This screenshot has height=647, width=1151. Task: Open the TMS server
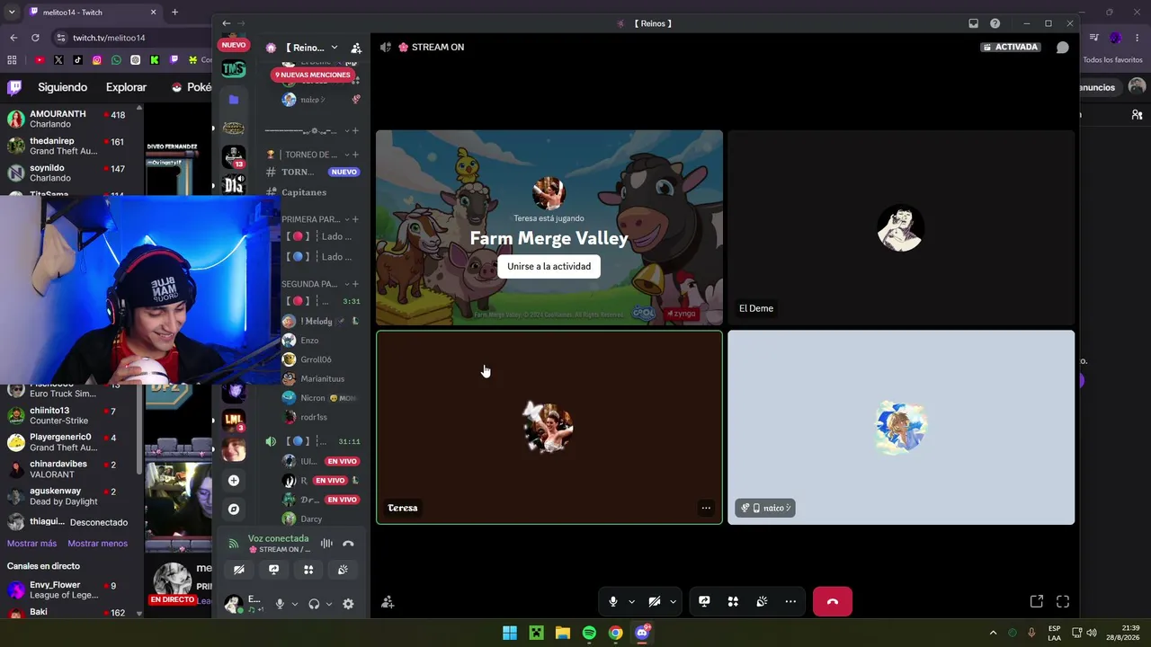coord(234,69)
